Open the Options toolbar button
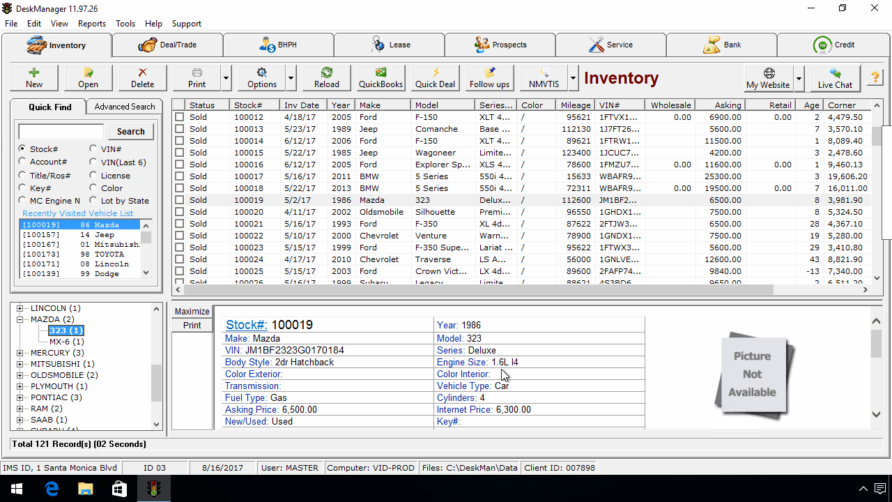Viewport: 892px width, 502px height. [x=262, y=77]
